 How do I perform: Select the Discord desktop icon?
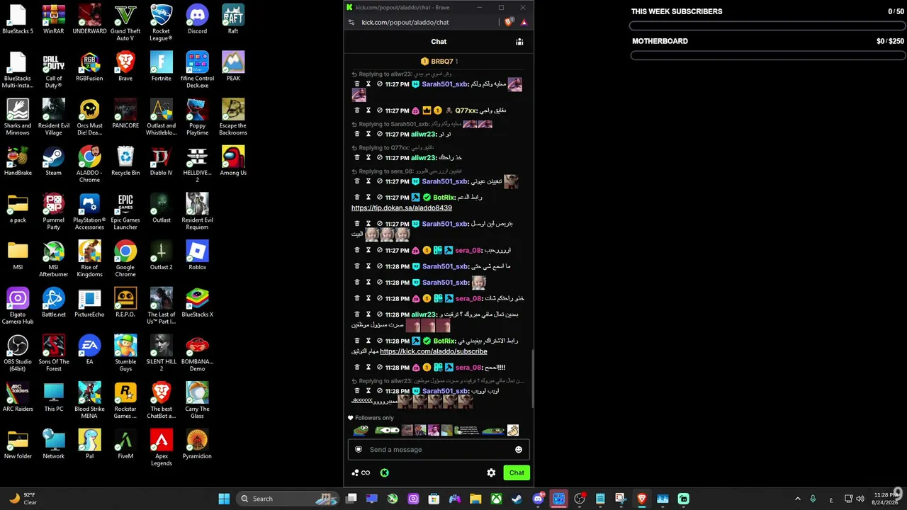coord(197,20)
